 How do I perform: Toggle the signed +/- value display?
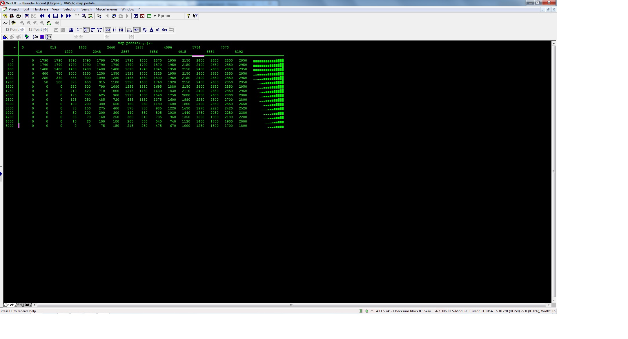click(x=137, y=30)
